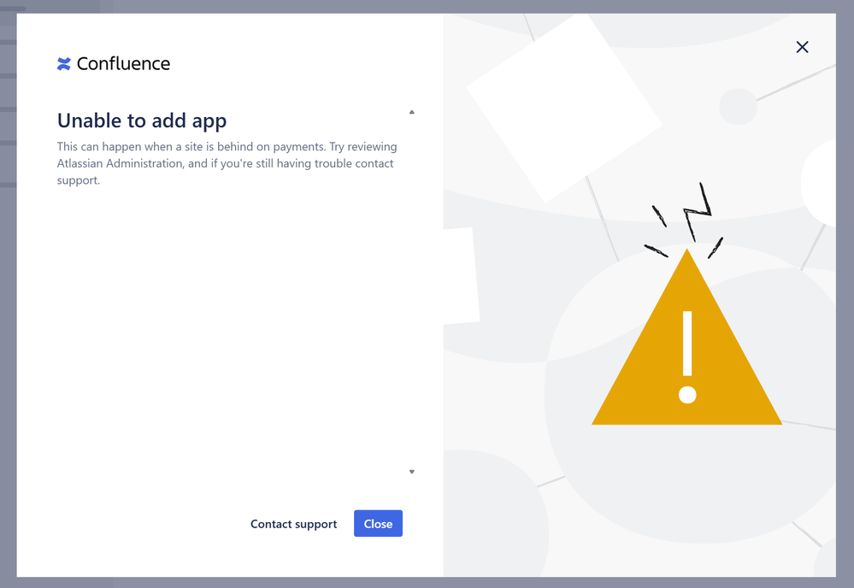Click the error description paragraph text

coord(227,162)
